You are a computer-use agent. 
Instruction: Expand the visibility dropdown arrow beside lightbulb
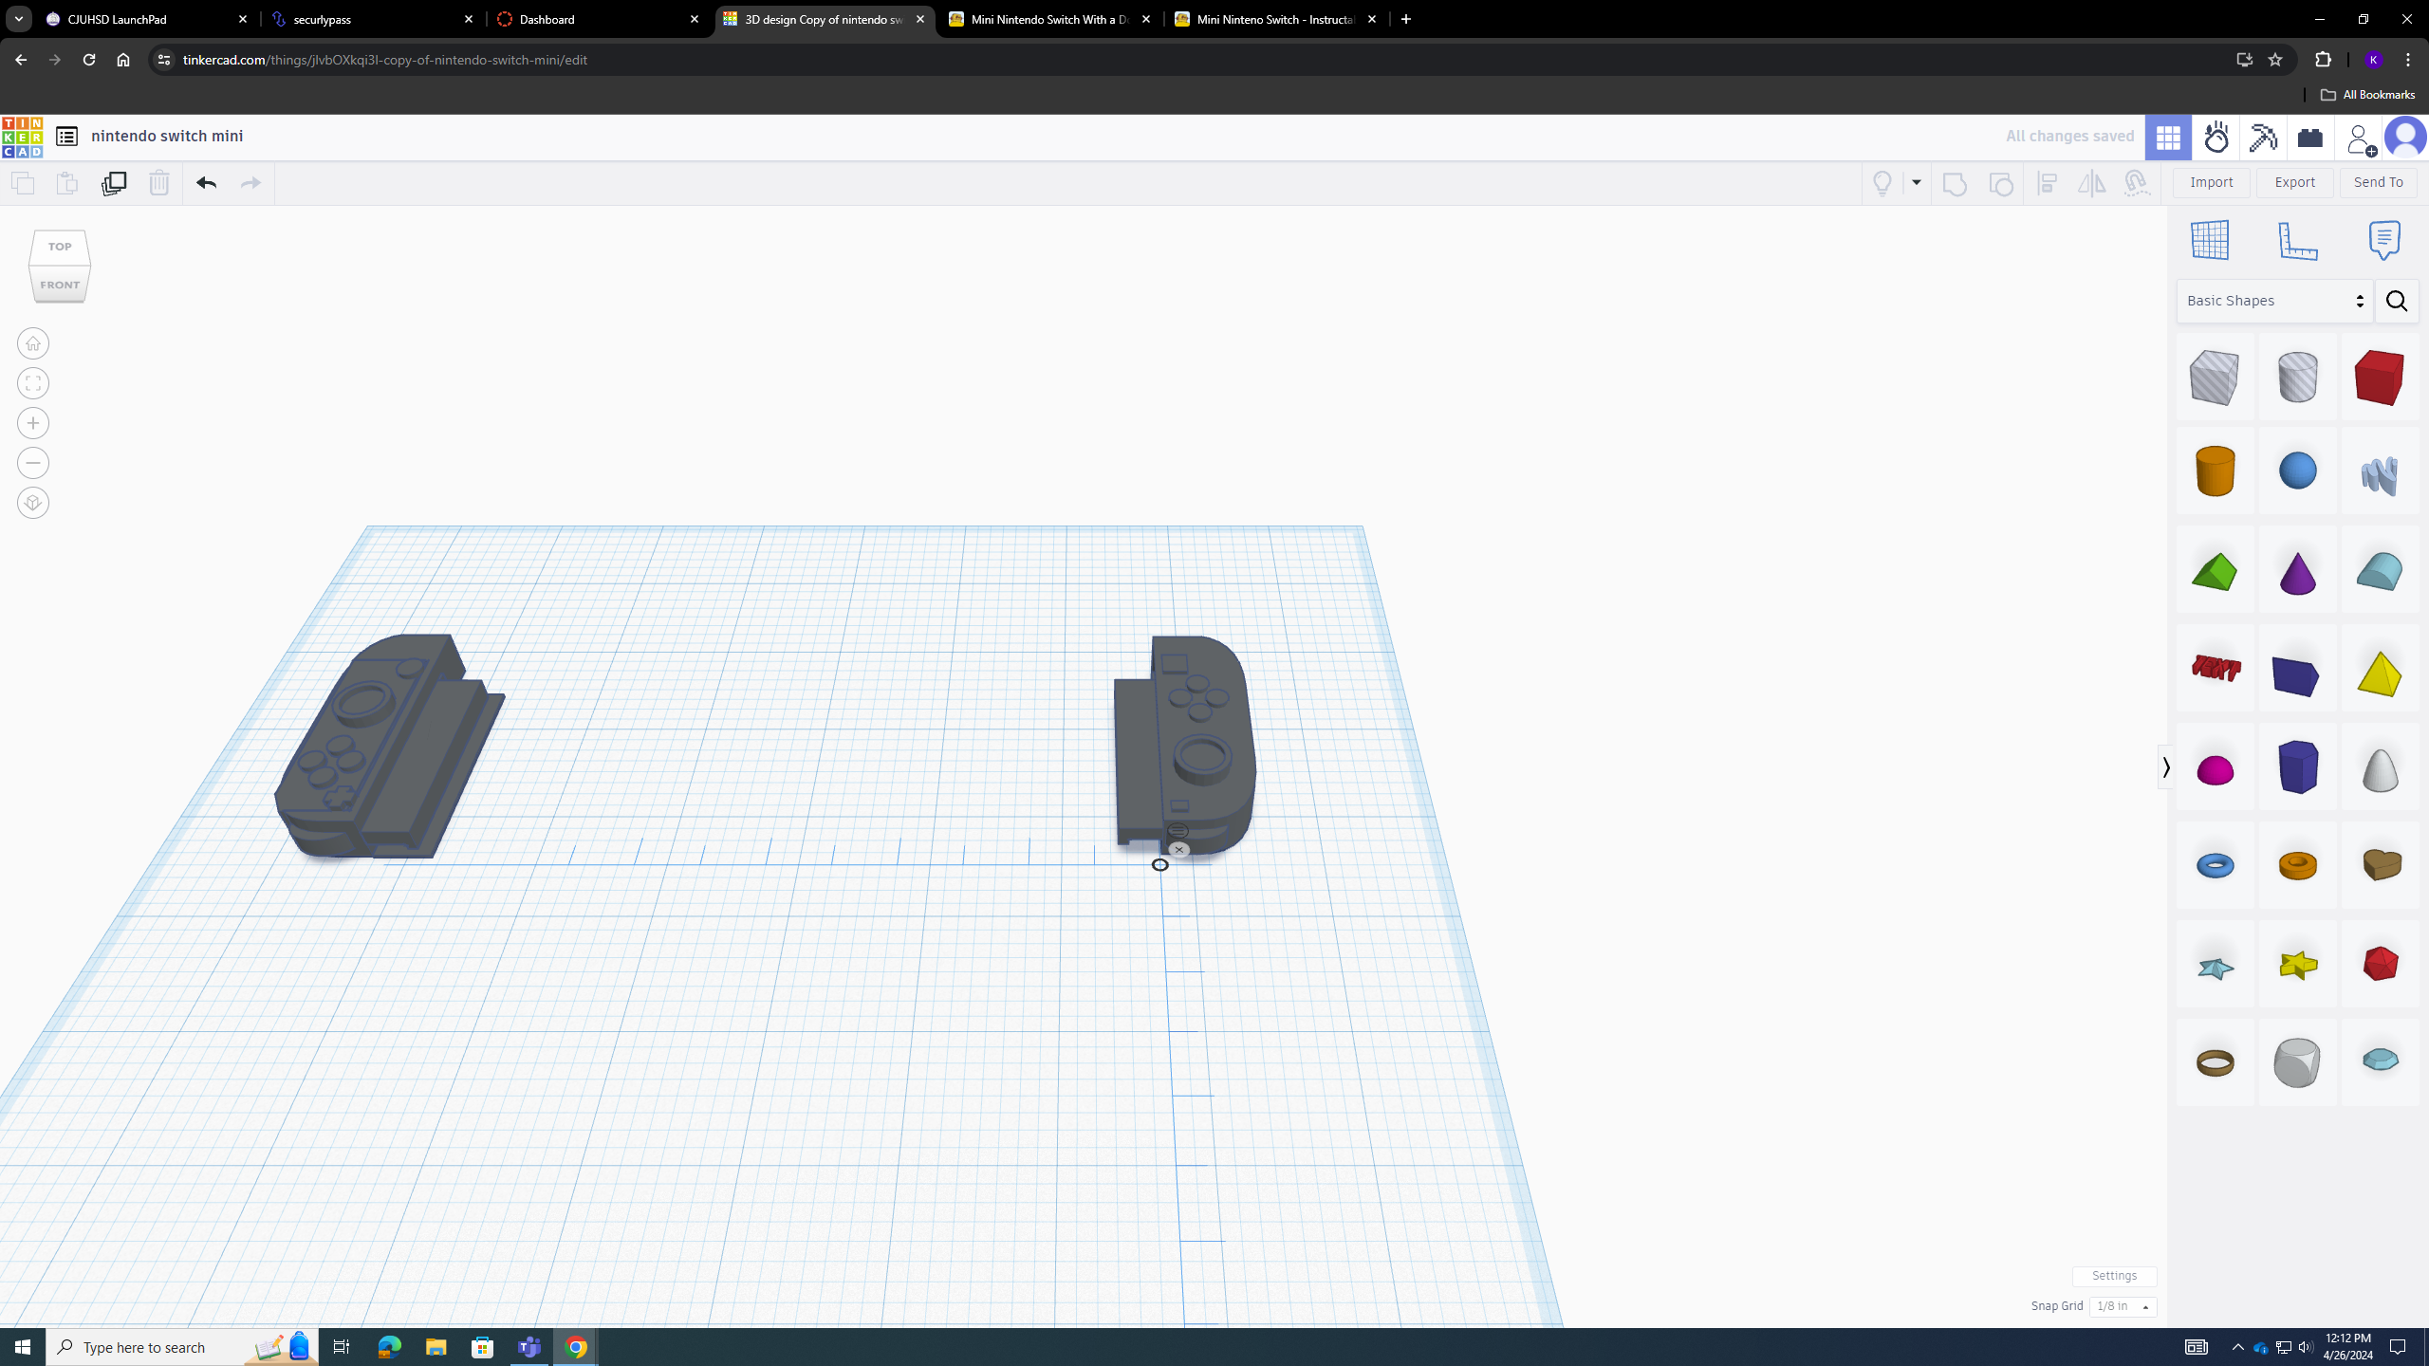(x=1916, y=183)
